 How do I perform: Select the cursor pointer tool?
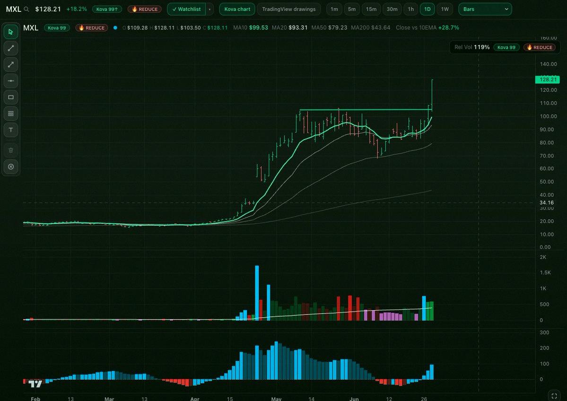tap(11, 32)
